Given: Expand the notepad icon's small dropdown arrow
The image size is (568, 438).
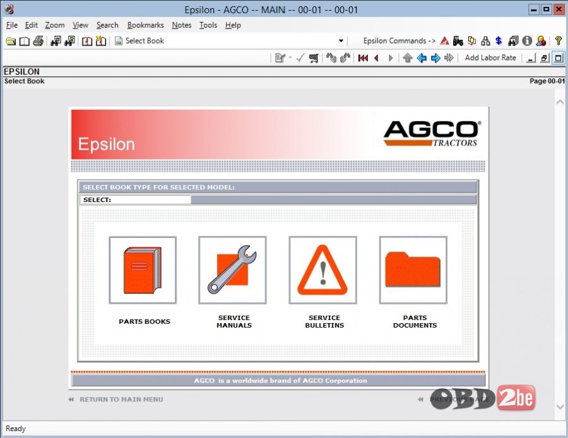Looking at the screenshot, I should pyautogui.click(x=290, y=58).
